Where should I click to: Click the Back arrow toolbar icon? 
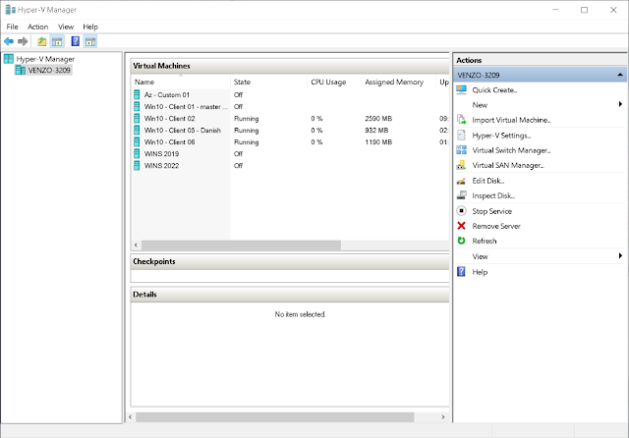click(x=9, y=41)
